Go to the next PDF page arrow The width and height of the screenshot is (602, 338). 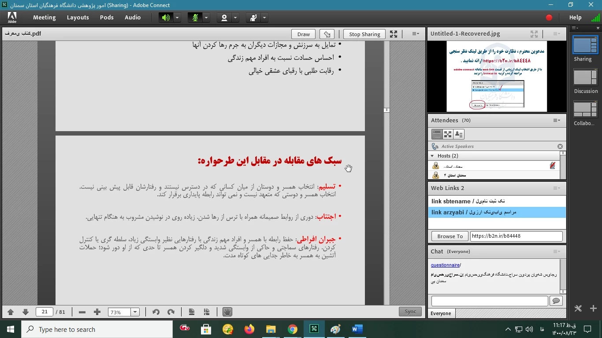pyautogui.click(x=26, y=312)
